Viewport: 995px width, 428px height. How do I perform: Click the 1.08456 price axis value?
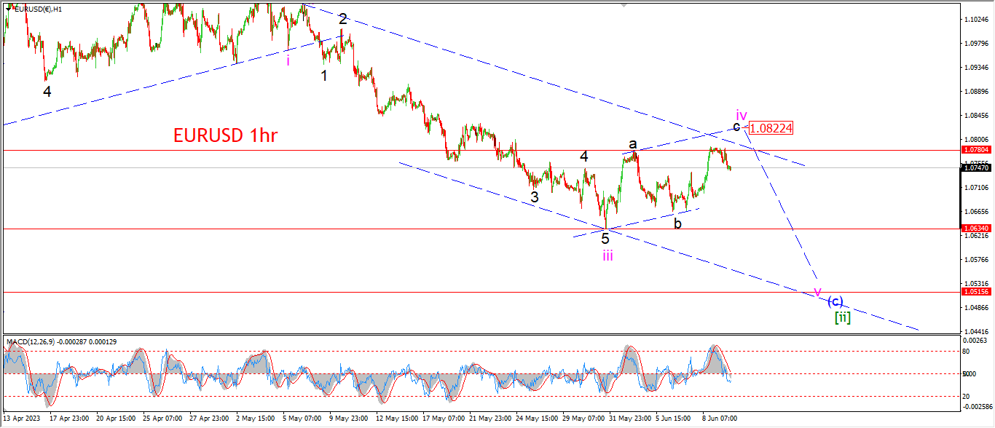[976, 115]
